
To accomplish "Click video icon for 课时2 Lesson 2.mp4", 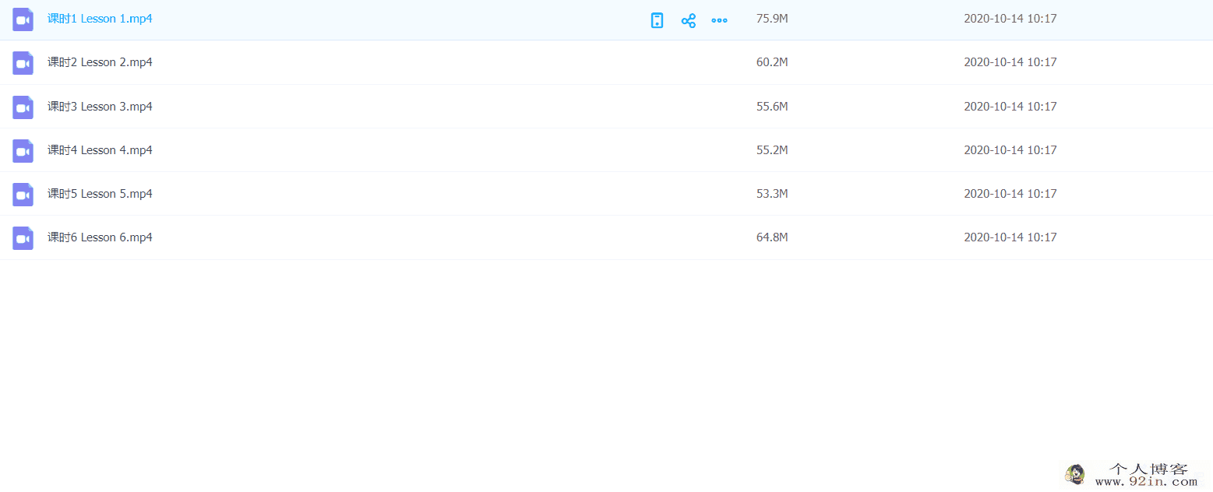I will coord(23,63).
